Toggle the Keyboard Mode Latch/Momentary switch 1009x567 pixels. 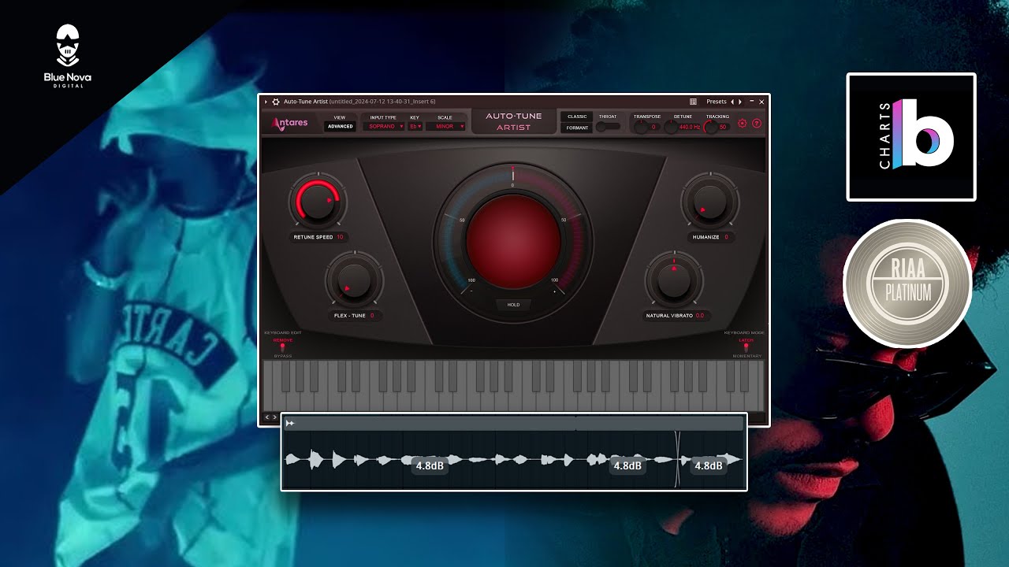click(746, 347)
